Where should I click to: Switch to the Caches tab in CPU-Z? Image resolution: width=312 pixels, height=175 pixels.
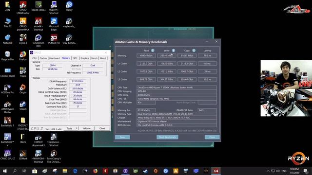[43, 58]
